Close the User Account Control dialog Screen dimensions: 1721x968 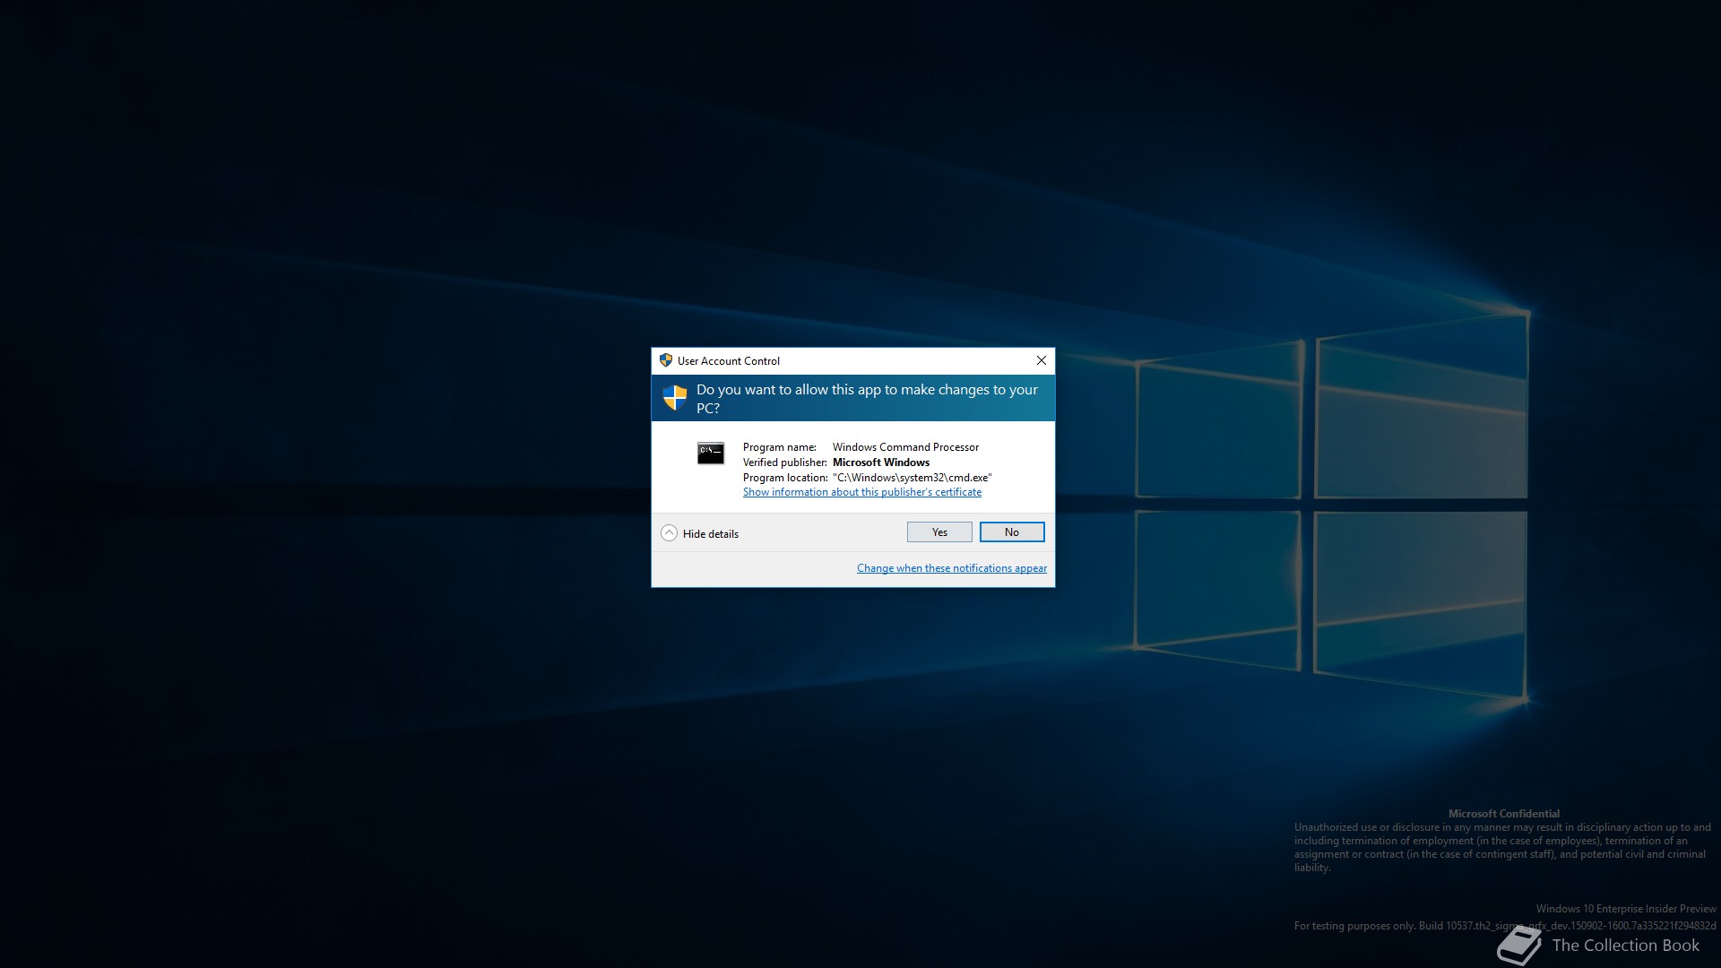(1042, 360)
